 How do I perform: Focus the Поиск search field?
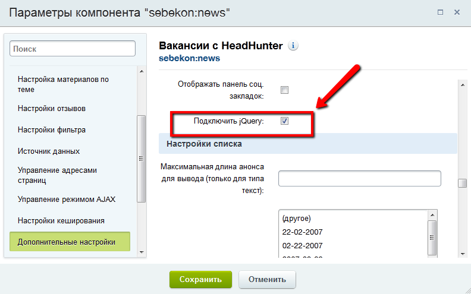click(x=73, y=49)
